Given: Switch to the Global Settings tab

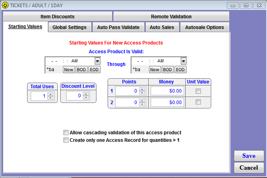Looking at the screenshot, I should 69,27.
